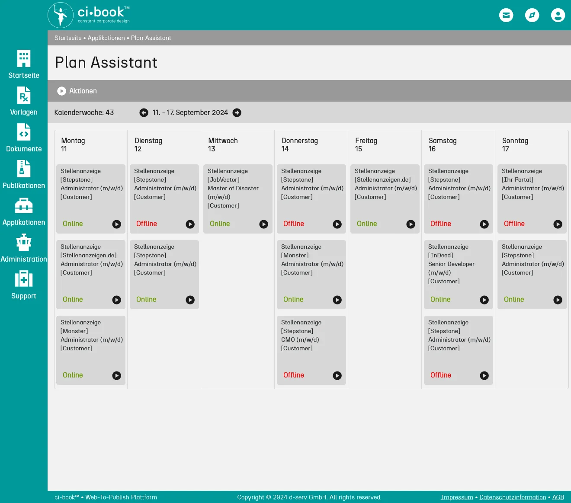Screen dimensions: 571x503
Task: Click Applikationen breadcrumb link
Action: coord(106,38)
